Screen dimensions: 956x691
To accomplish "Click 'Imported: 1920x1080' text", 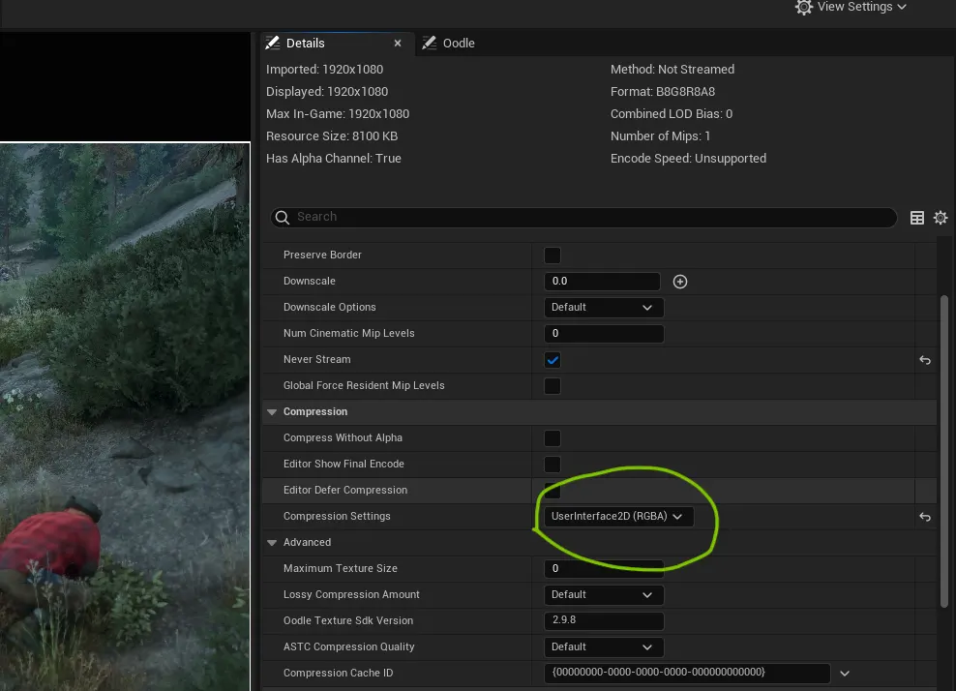I will click(324, 70).
